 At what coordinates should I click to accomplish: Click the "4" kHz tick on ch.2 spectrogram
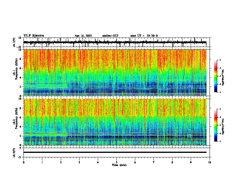pos(21,127)
